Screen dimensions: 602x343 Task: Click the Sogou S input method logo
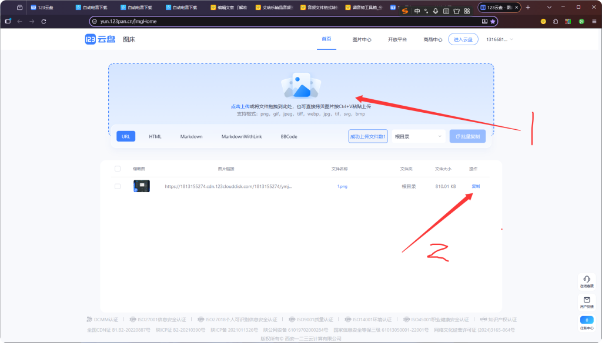(x=405, y=11)
